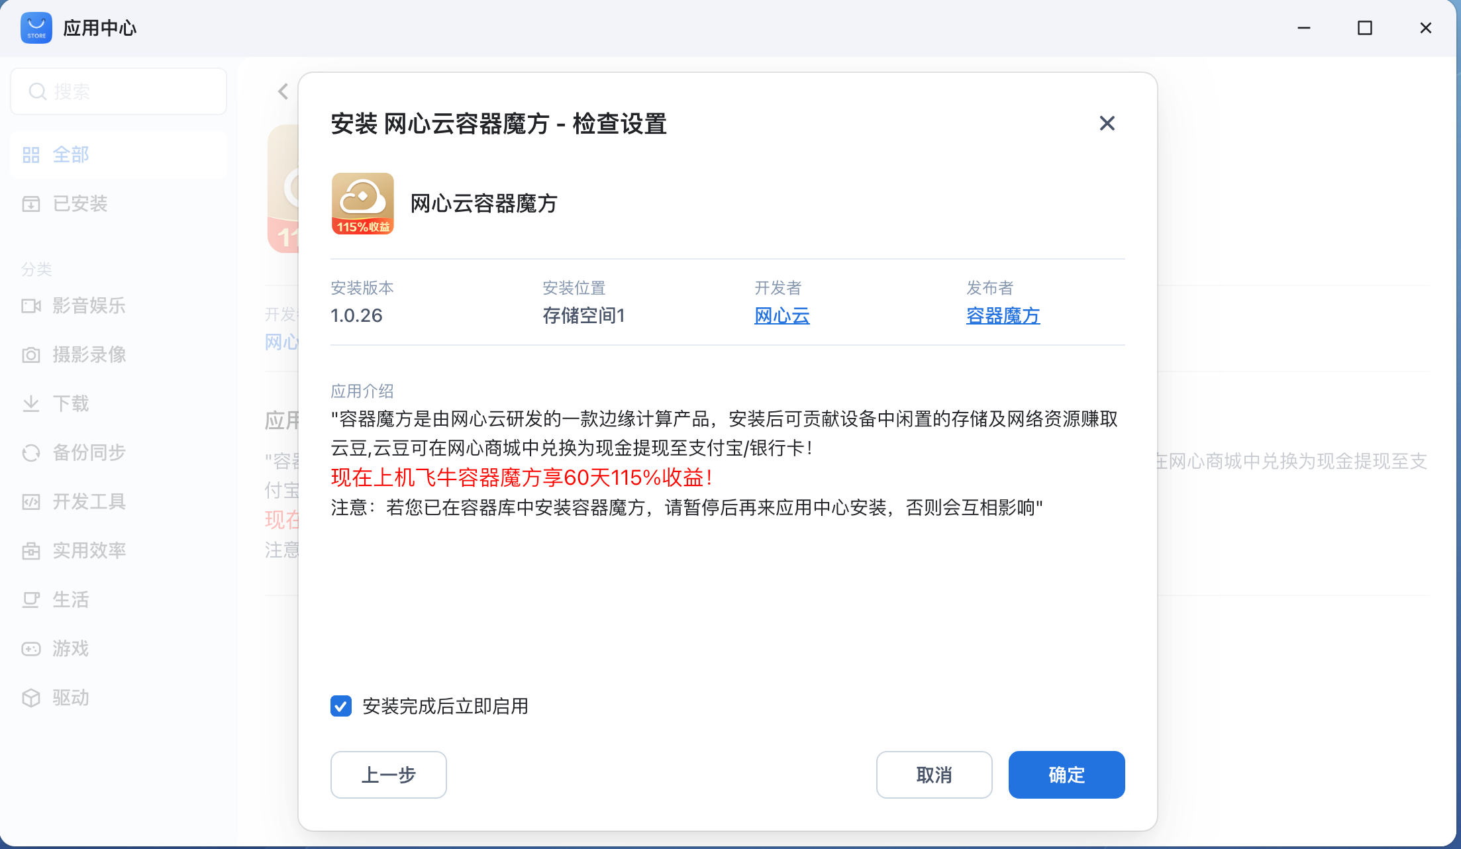Select the 全部 grid icon
The width and height of the screenshot is (1461, 849).
point(31,155)
